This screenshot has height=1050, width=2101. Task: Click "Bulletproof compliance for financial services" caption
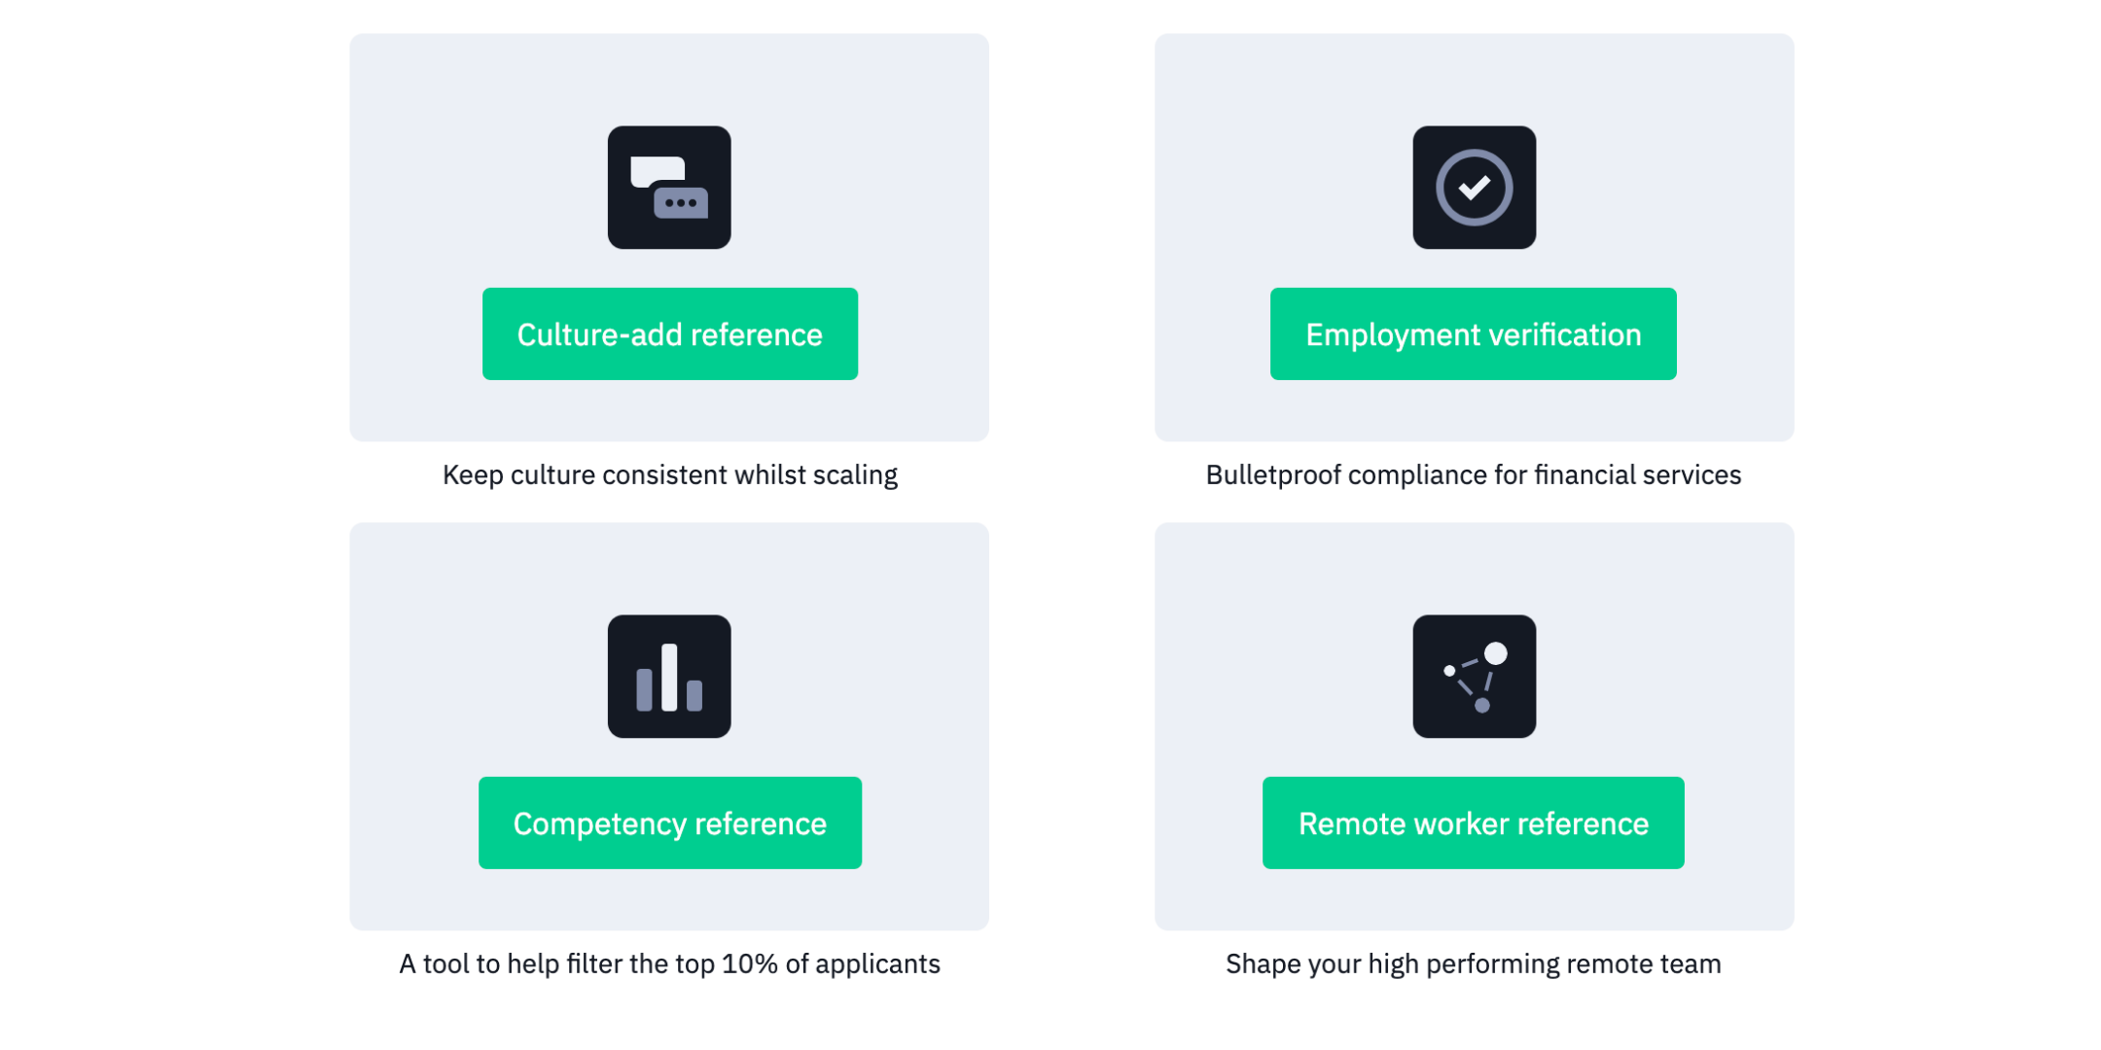point(1473,475)
